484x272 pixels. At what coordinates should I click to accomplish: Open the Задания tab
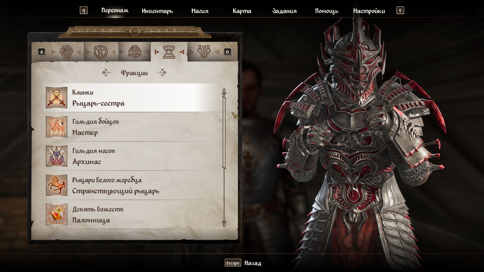pos(284,11)
